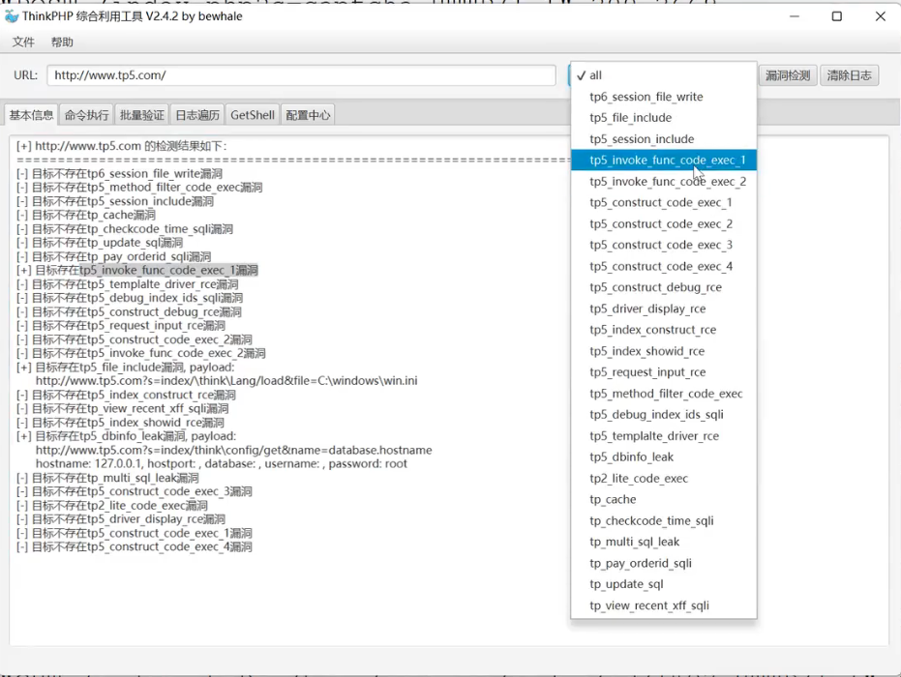Click the 漏洞检测 button
The image size is (901, 677).
(x=787, y=75)
